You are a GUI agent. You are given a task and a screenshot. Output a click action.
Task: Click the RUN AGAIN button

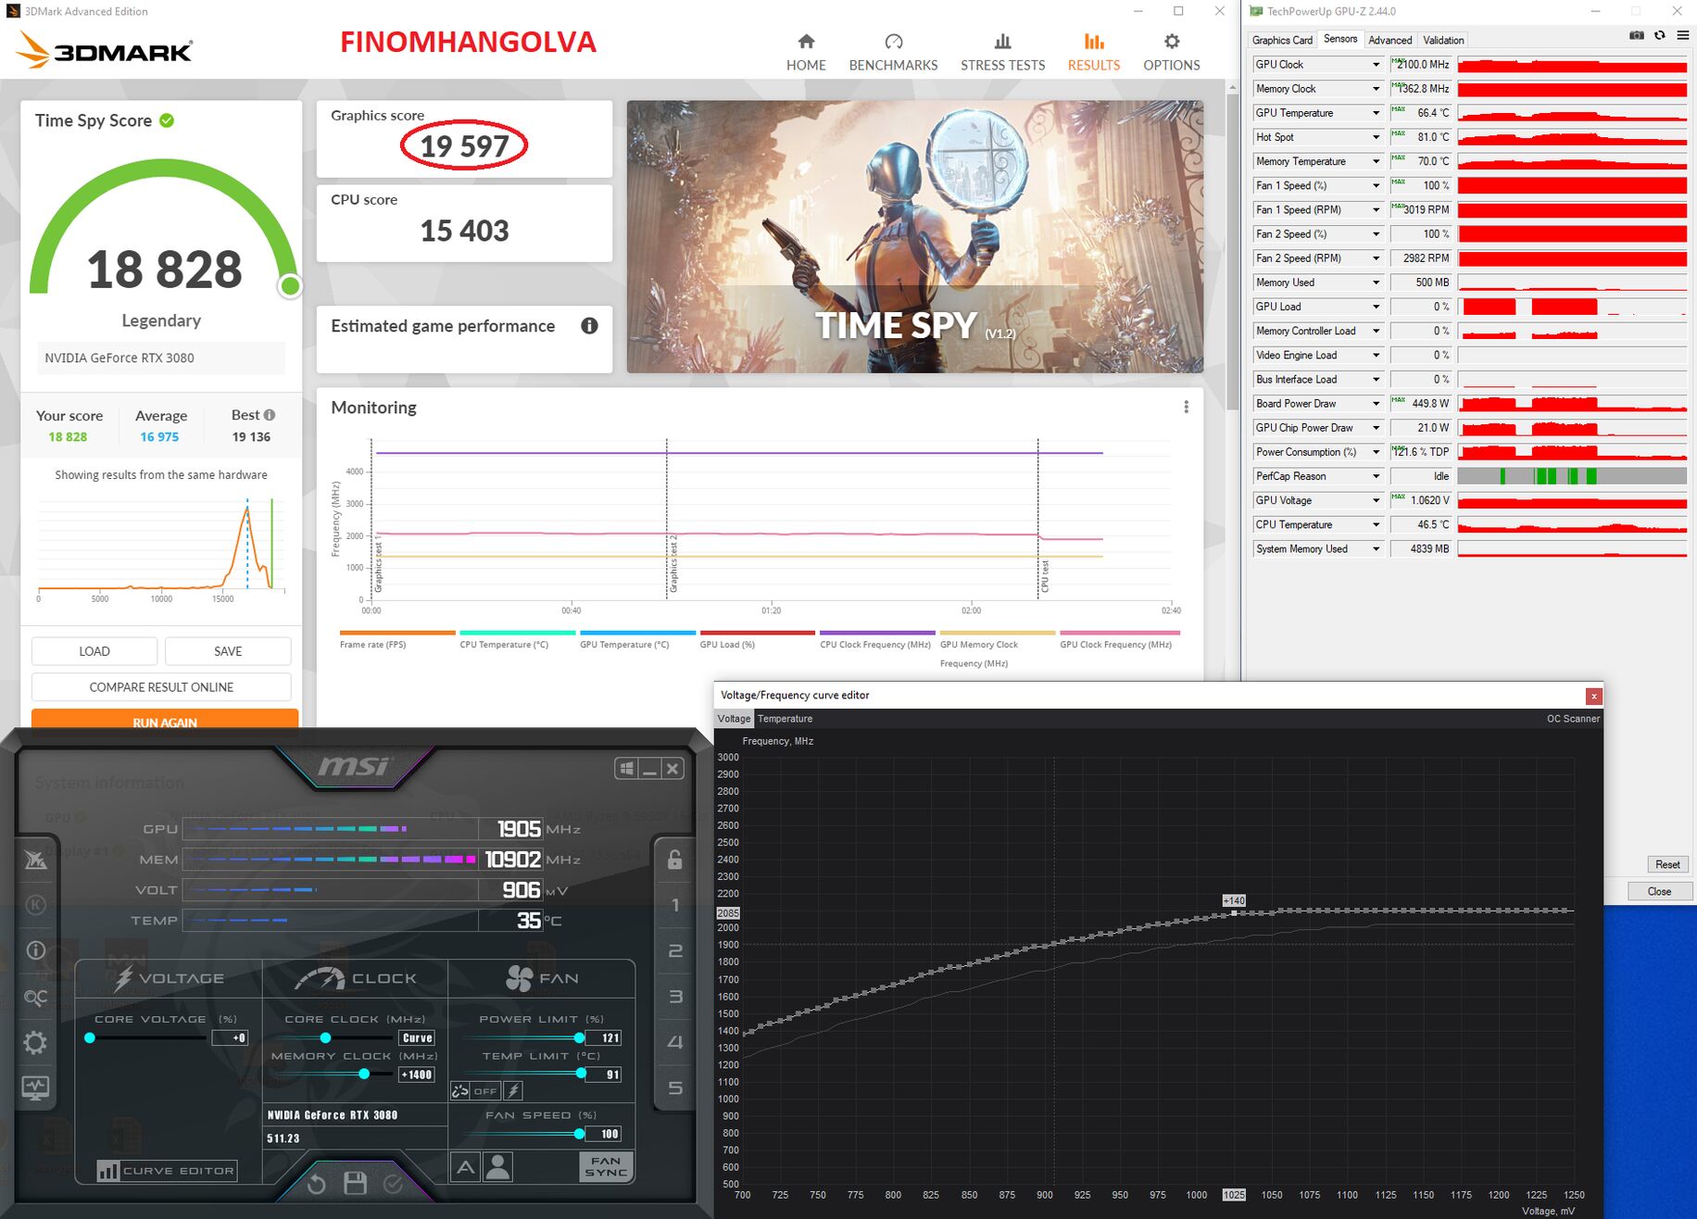[x=165, y=720]
